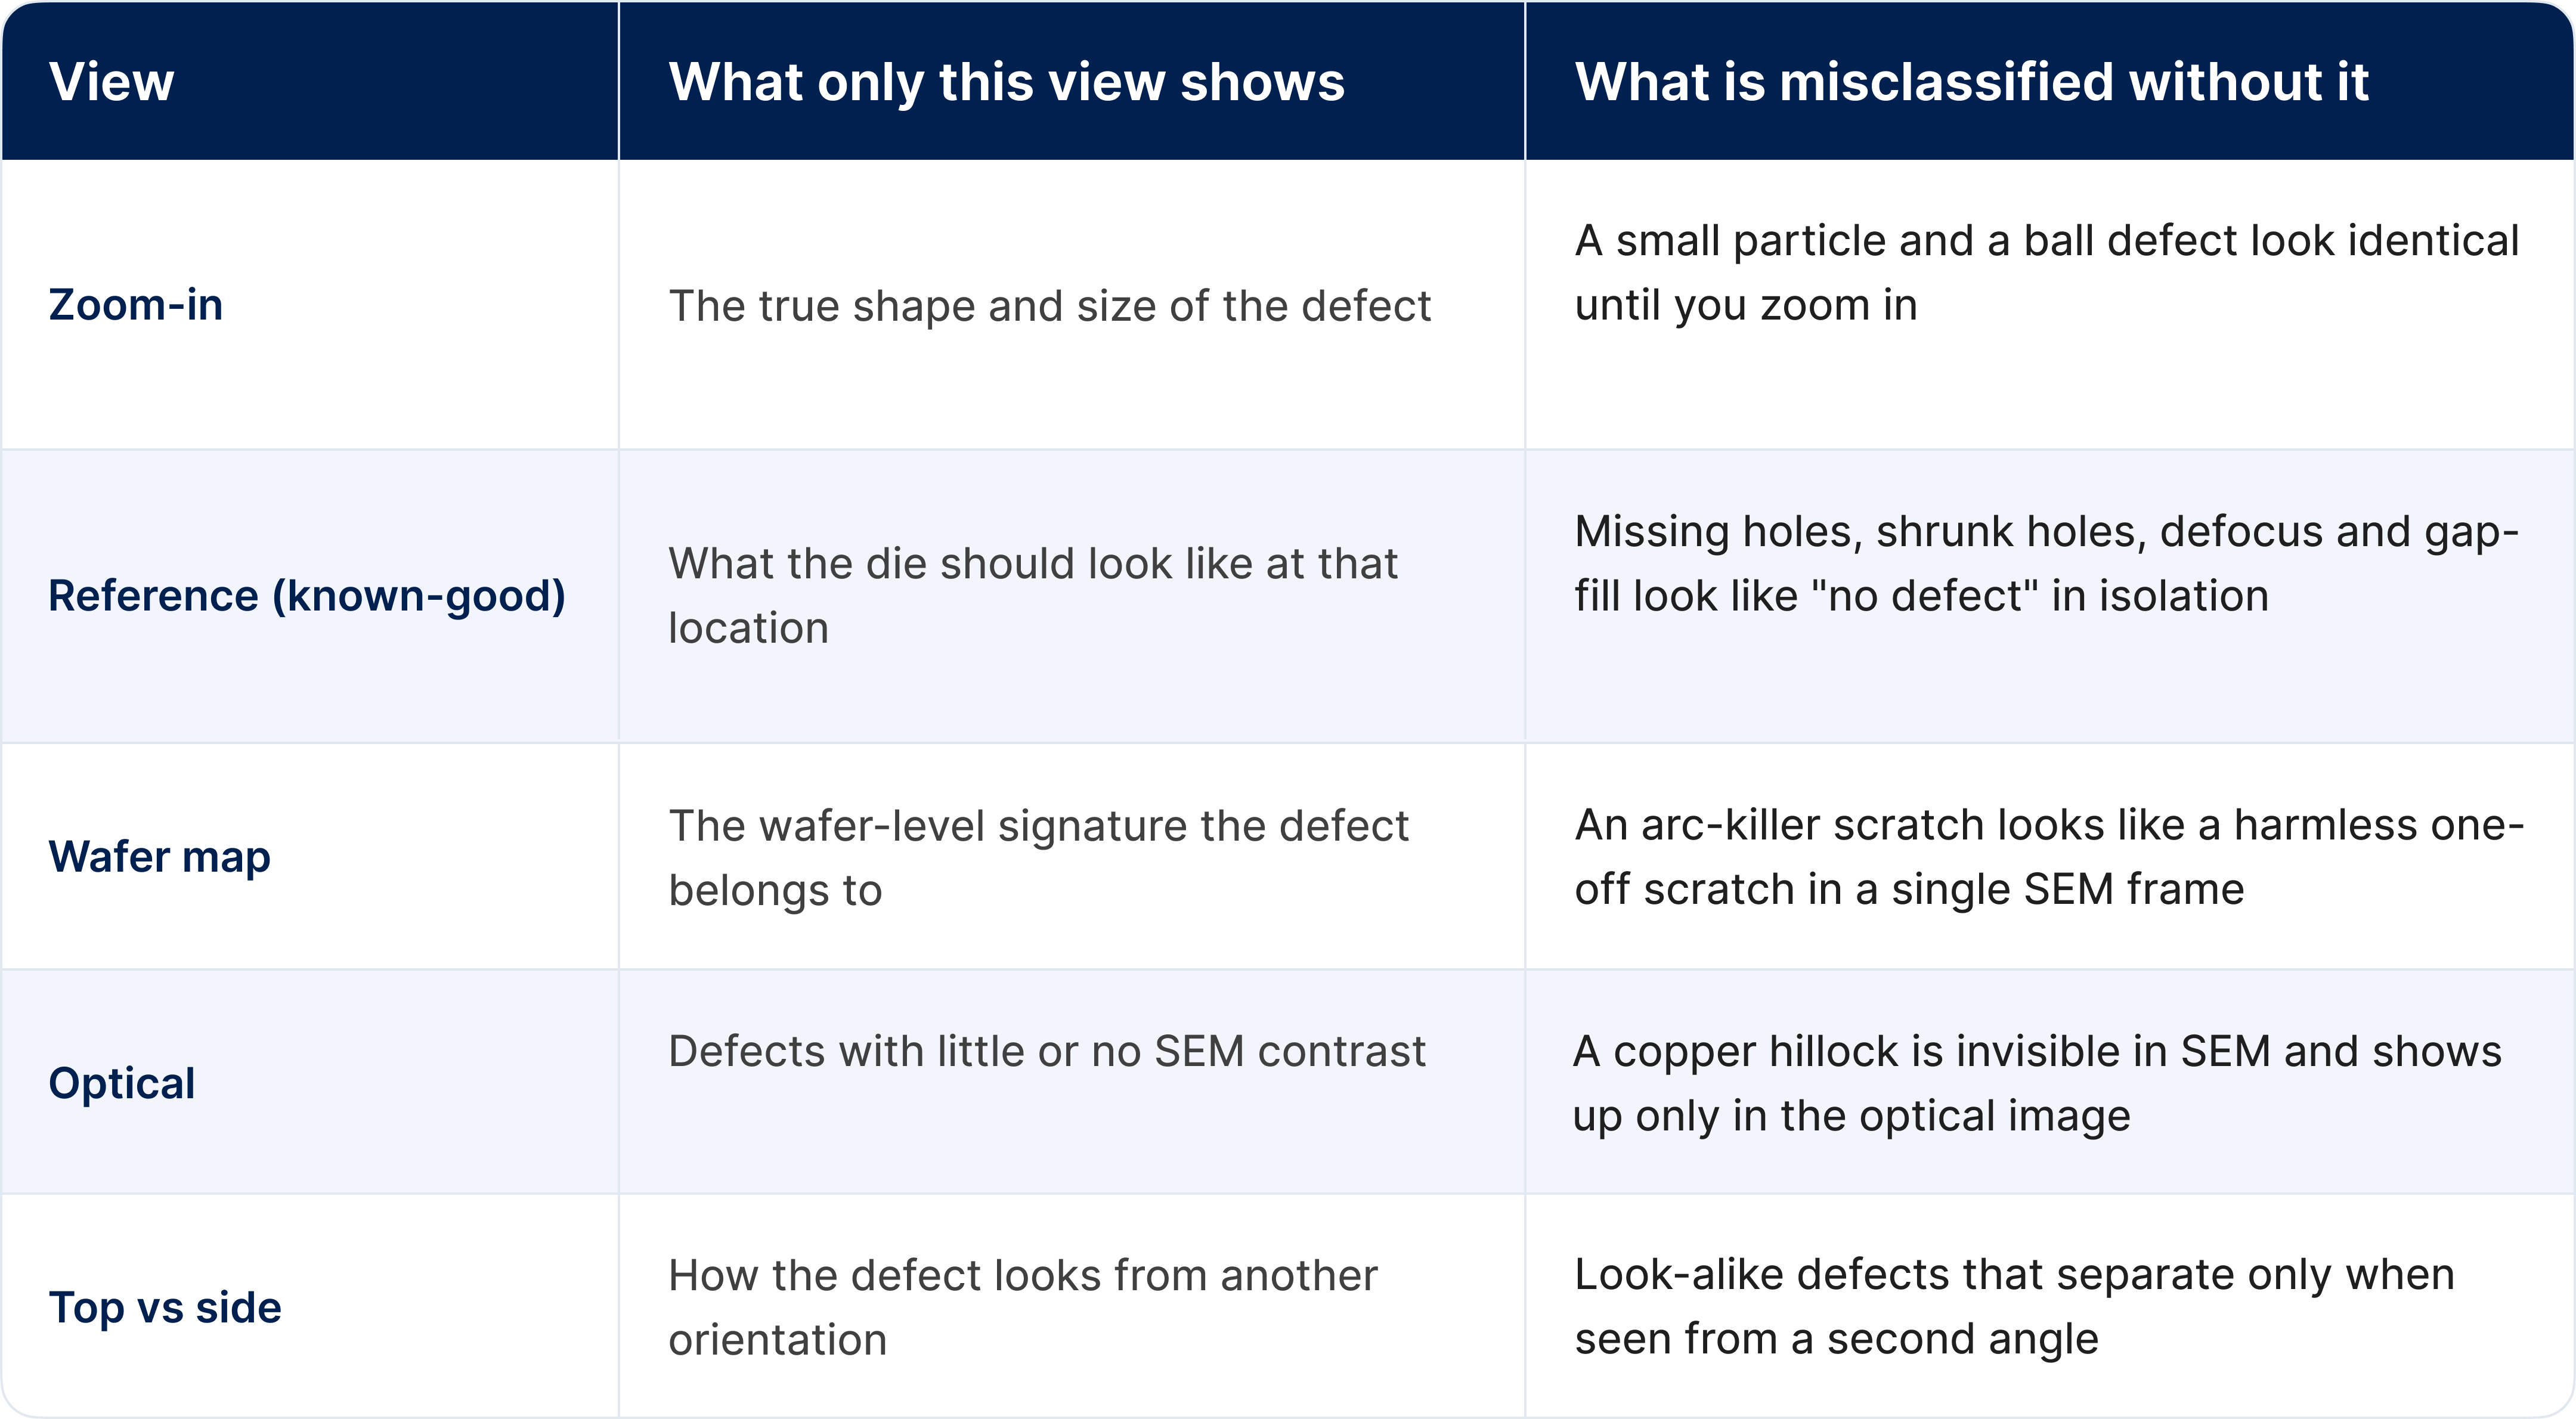The image size is (2576, 1419).
Task: Select the 'Optical' row label
Action: click(121, 1083)
